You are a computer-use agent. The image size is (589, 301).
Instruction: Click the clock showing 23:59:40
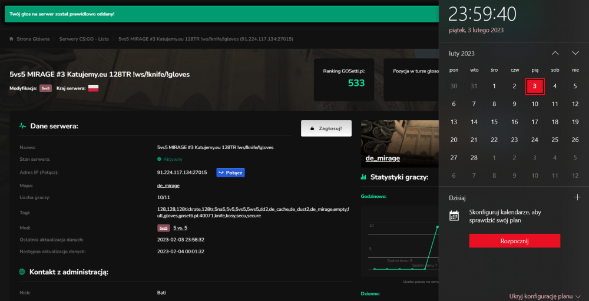click(x=483, y=14)
